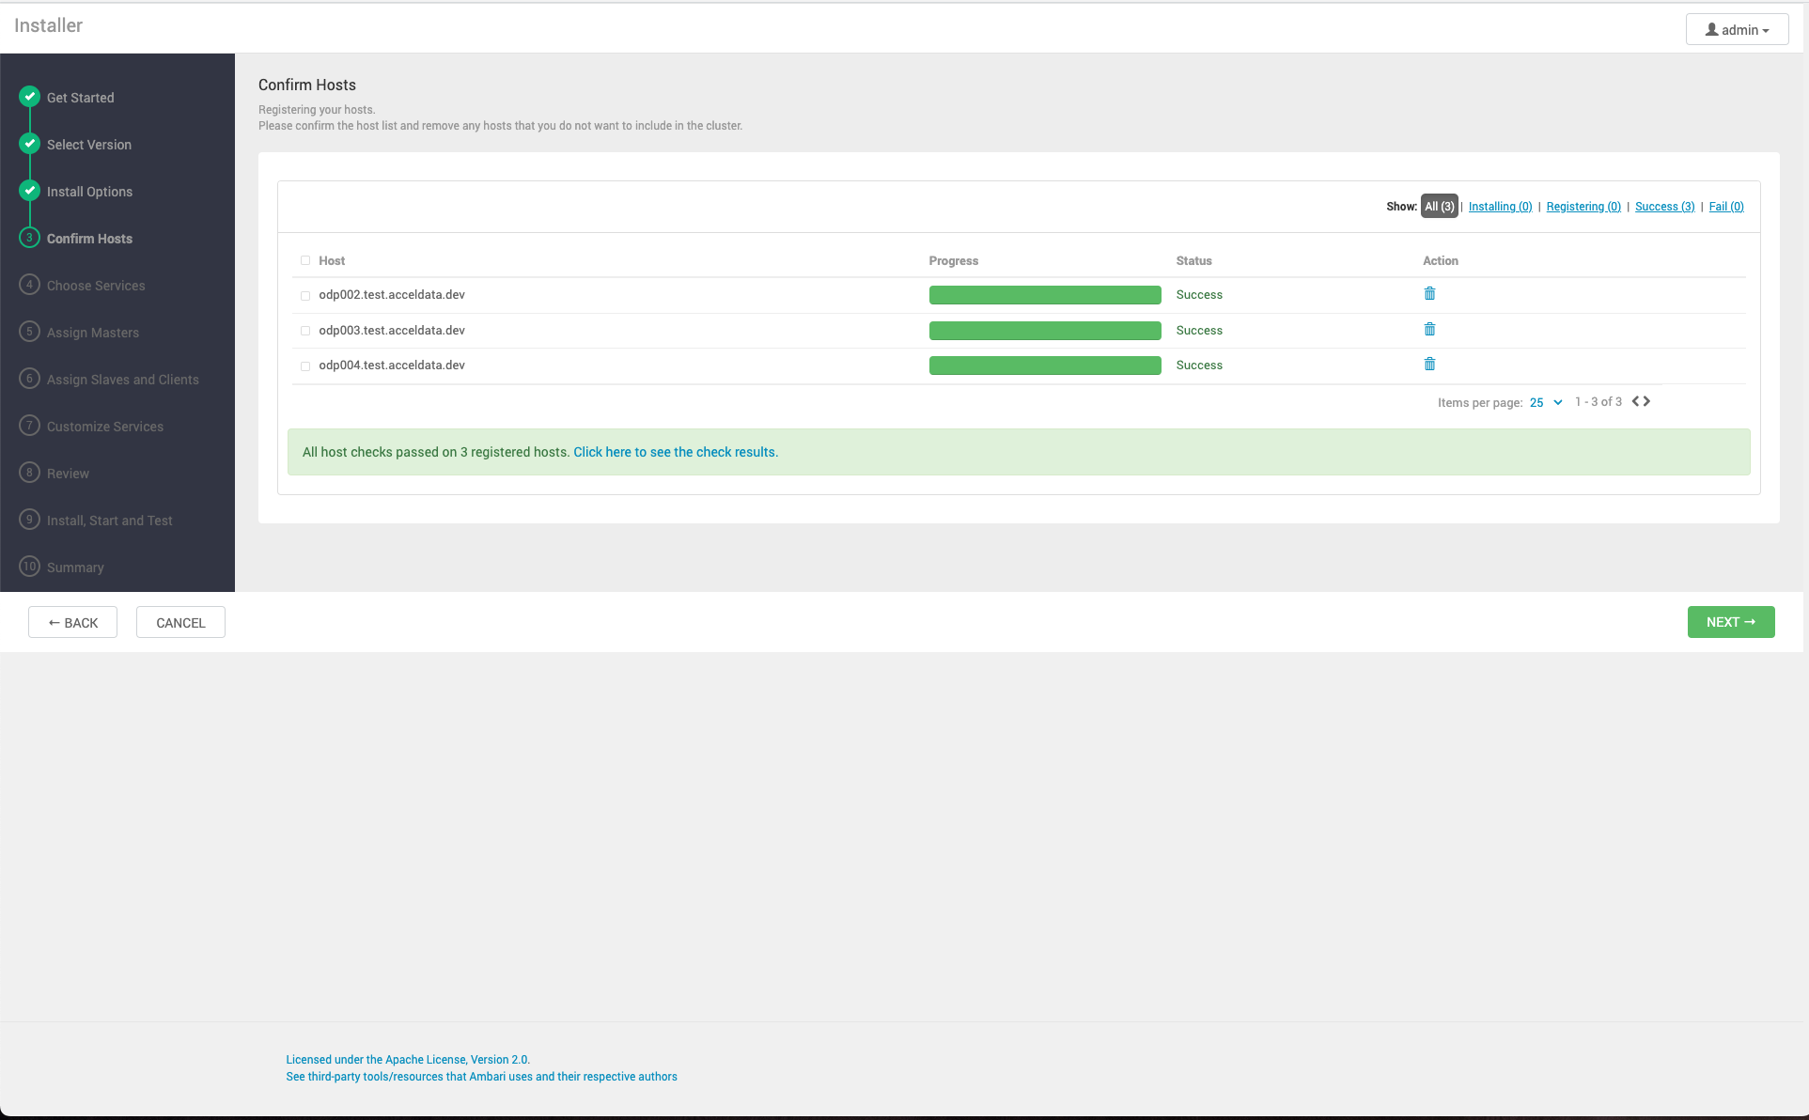The height and width of the screenshot is (1120, 1809).
Task: Go to next page arrow in pagination
Action: [1646, 401]
